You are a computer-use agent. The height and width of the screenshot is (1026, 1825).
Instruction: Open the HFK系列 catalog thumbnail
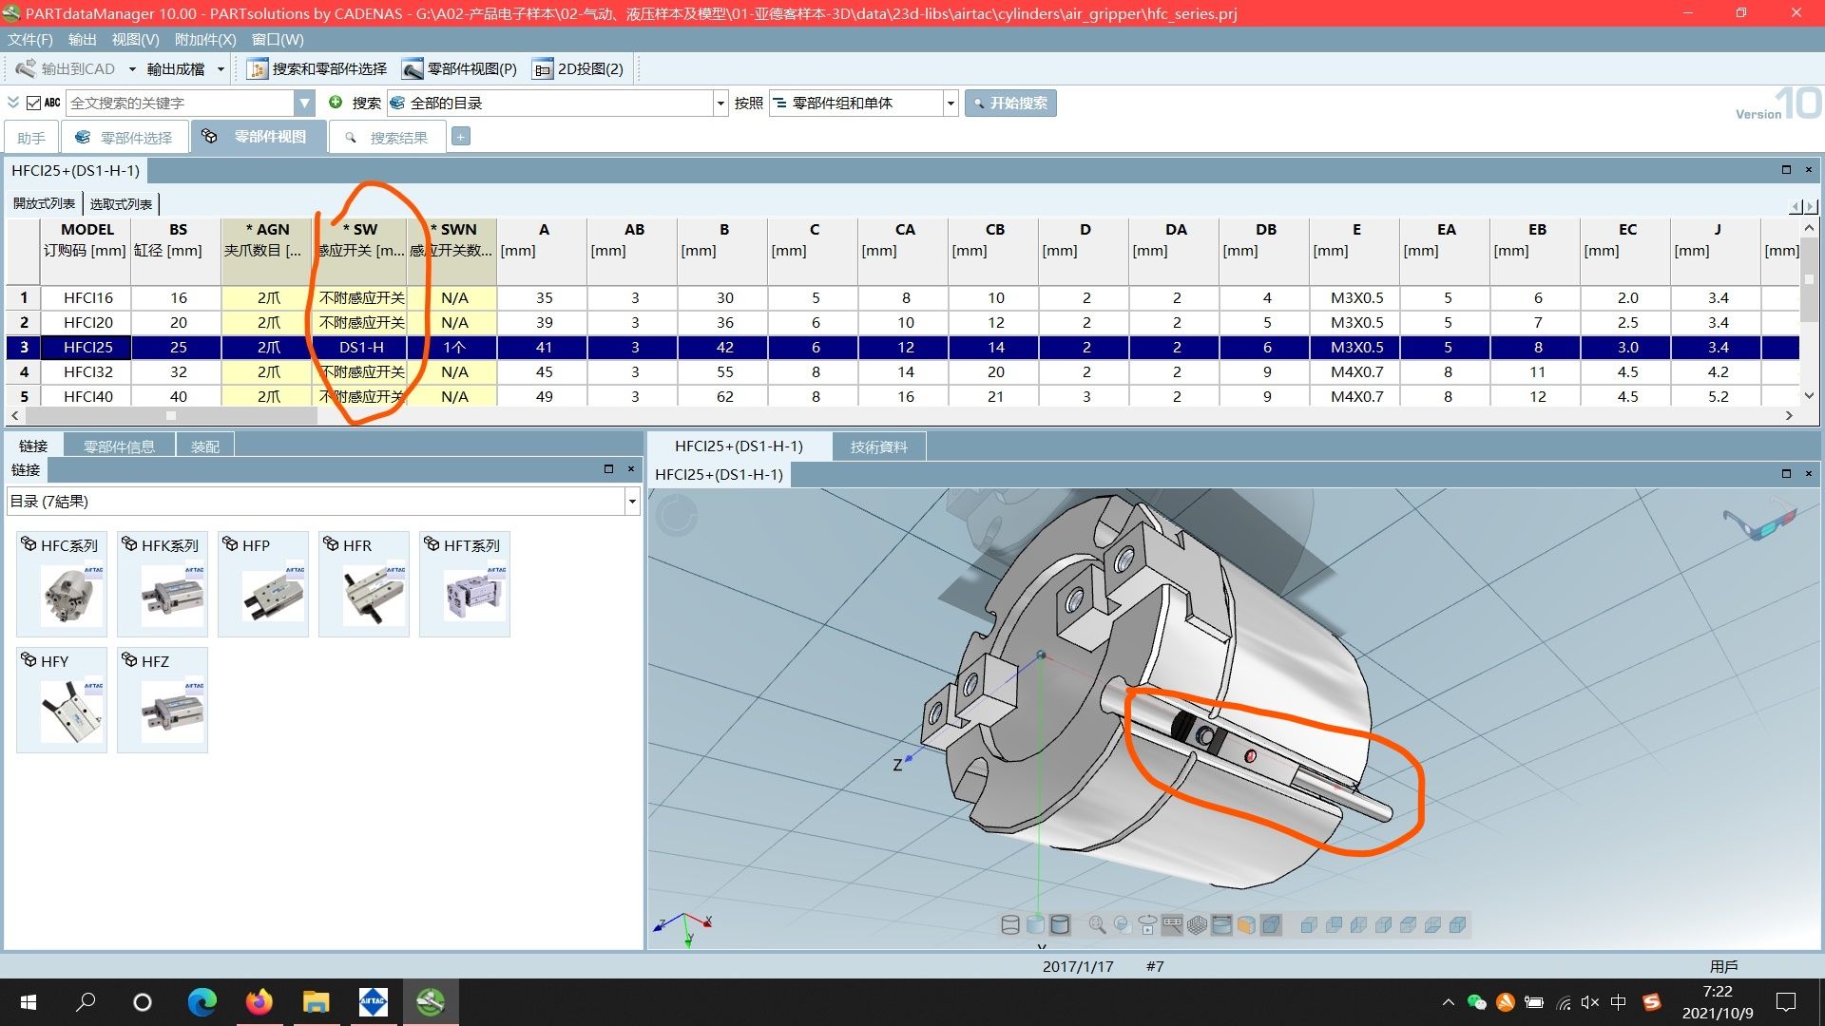pos(163,583)
